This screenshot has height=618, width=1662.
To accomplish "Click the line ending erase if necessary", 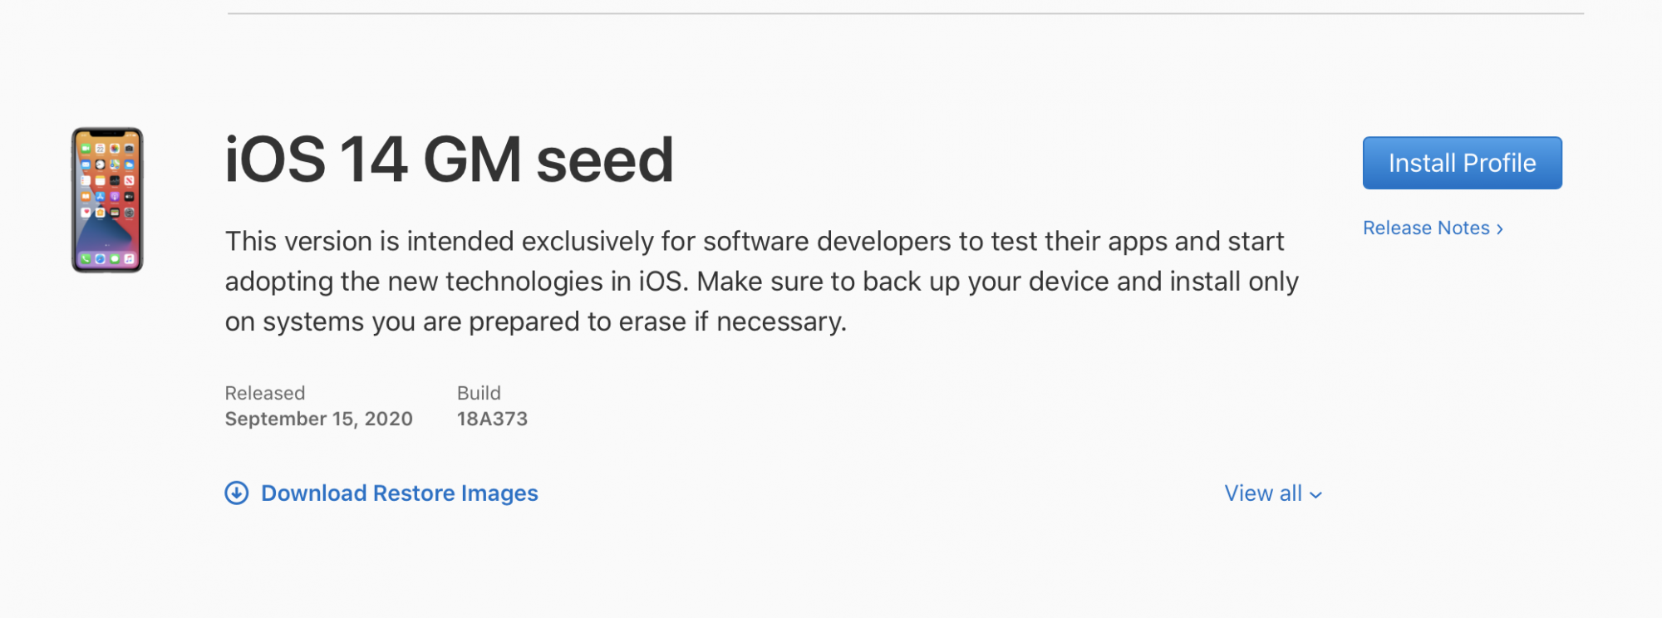I will coord(536,321).
